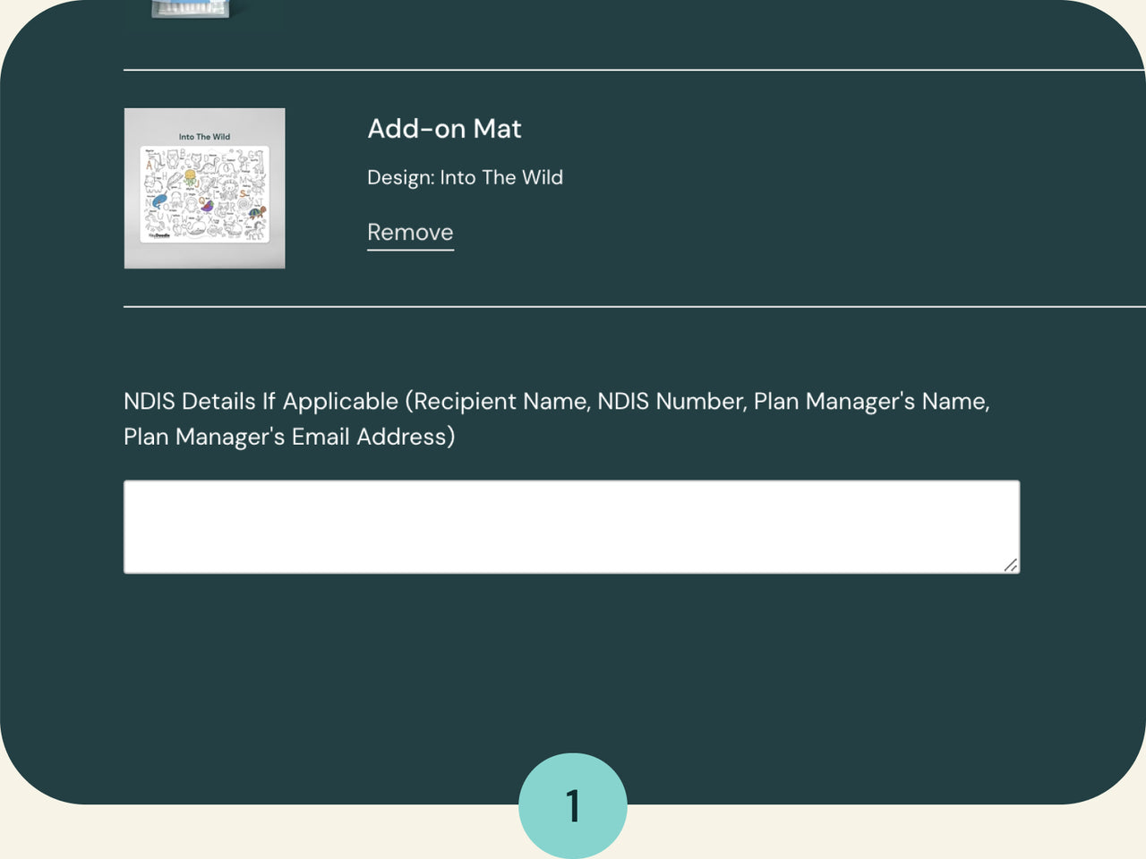
Task: Click inside the NDIS details text area
Action: click(x=571, y=526)
